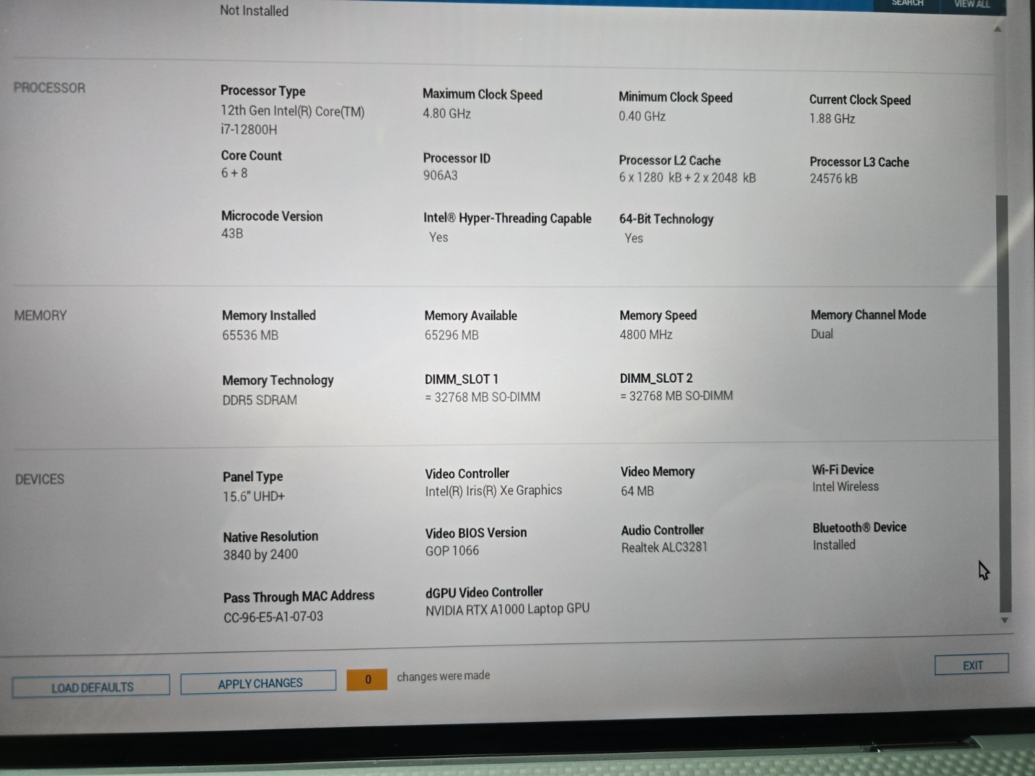Click the Memory Speed value 4800 MHz
The height and width of the screenshot is (776, 1035).
(x=646, y=334)
